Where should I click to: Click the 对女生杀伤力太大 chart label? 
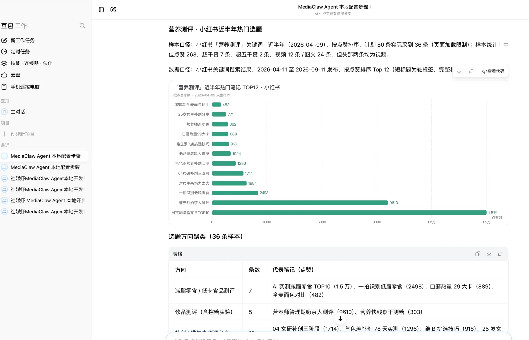coord(194,183)
